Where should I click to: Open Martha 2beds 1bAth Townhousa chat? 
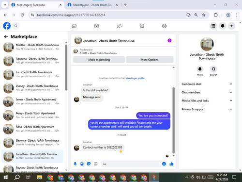(32, 47)
